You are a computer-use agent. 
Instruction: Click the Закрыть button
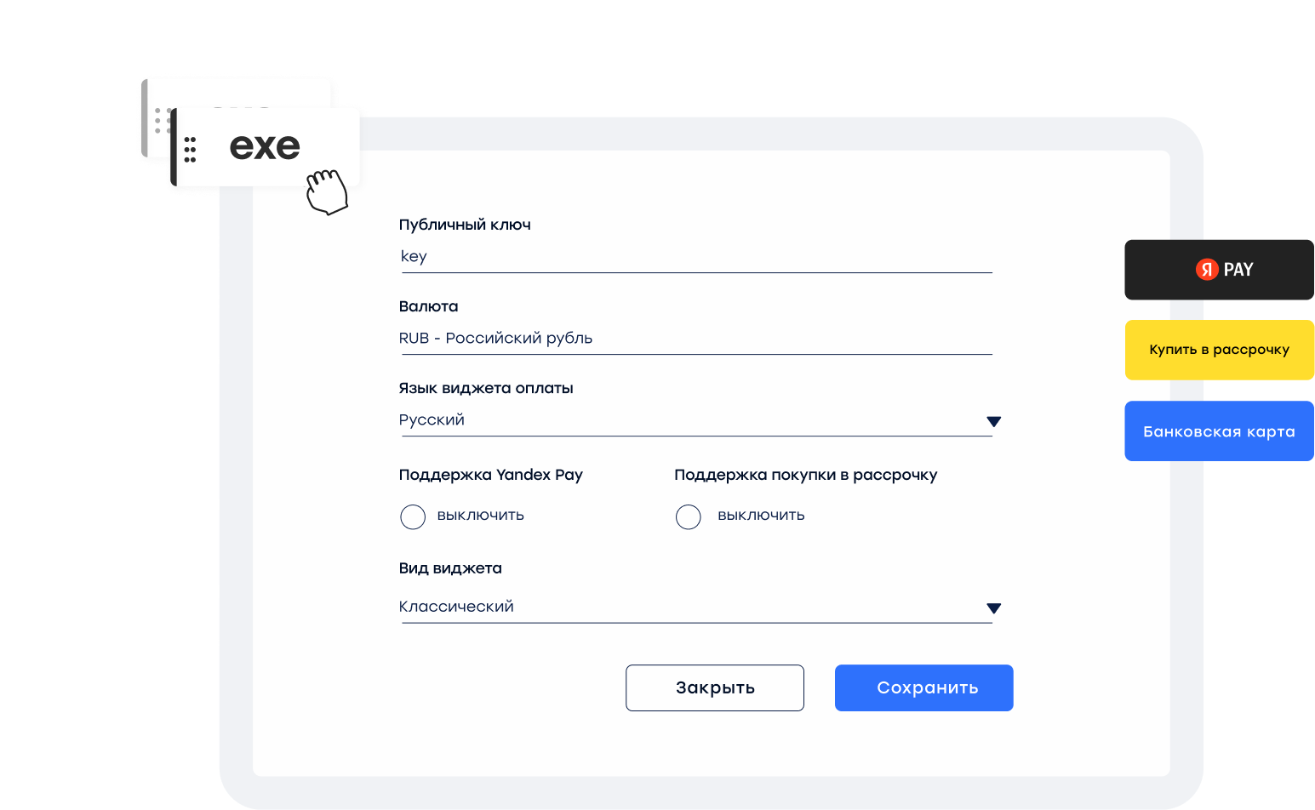tap(714, 687)
